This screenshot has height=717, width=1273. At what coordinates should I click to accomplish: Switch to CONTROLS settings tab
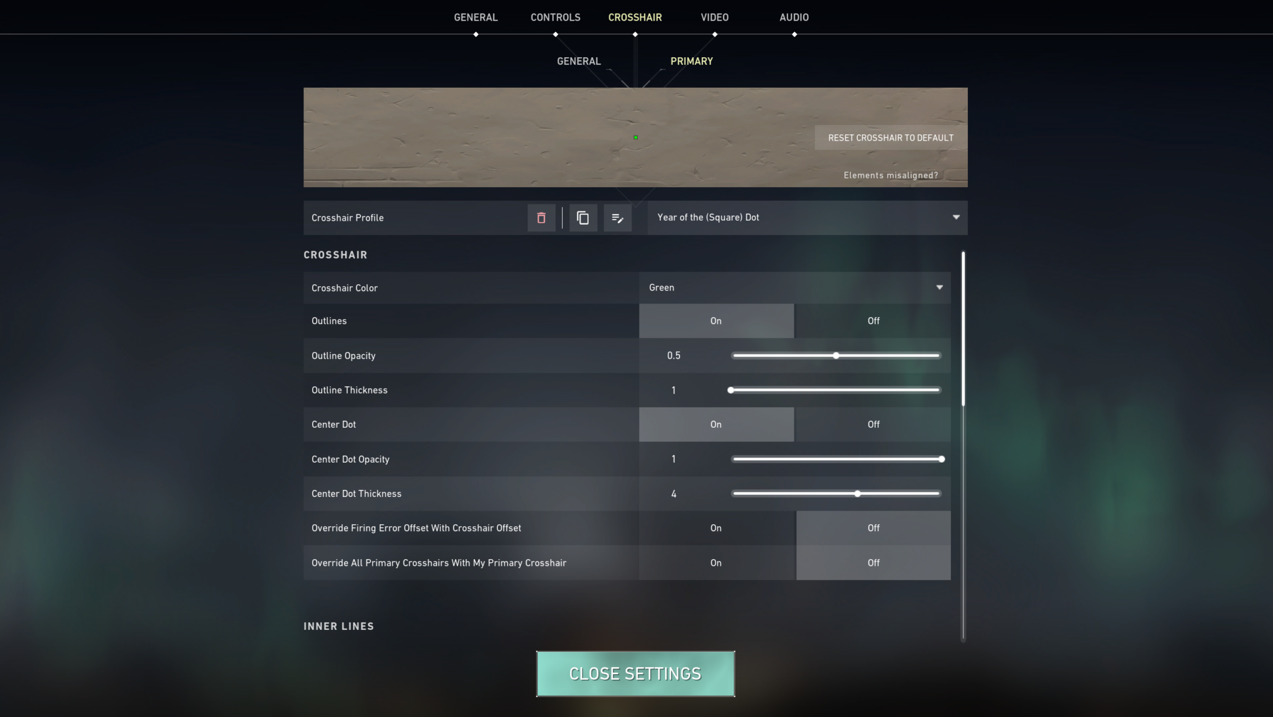556,17
